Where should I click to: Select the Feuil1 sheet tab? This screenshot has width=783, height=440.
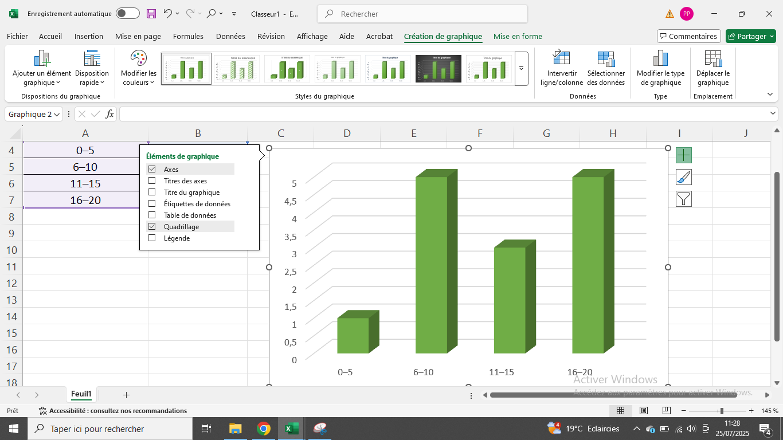[x=81, y=394]
